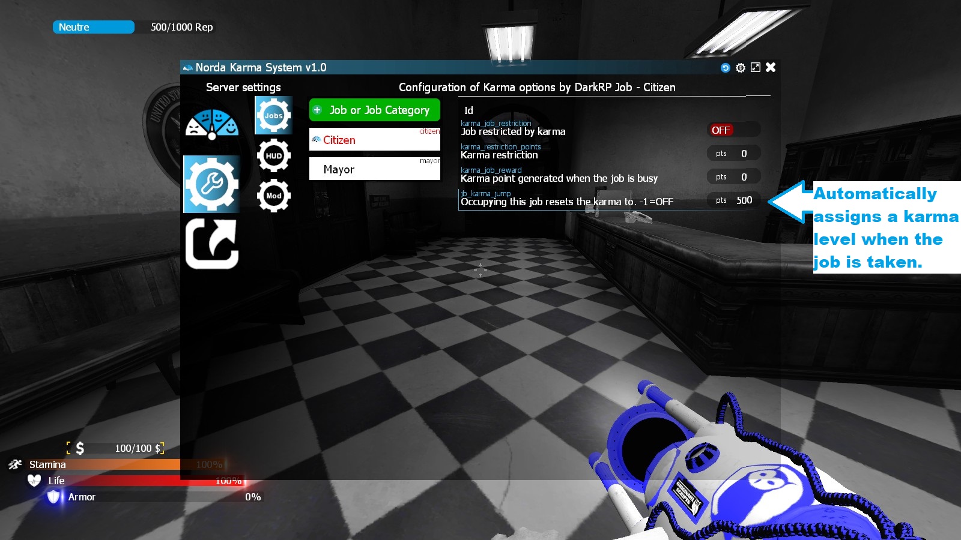Image resolution: width=961 pixels, height=540 pixels.
Task: Select the wrench gear server settings icon
Action: (x=211, y=184)
